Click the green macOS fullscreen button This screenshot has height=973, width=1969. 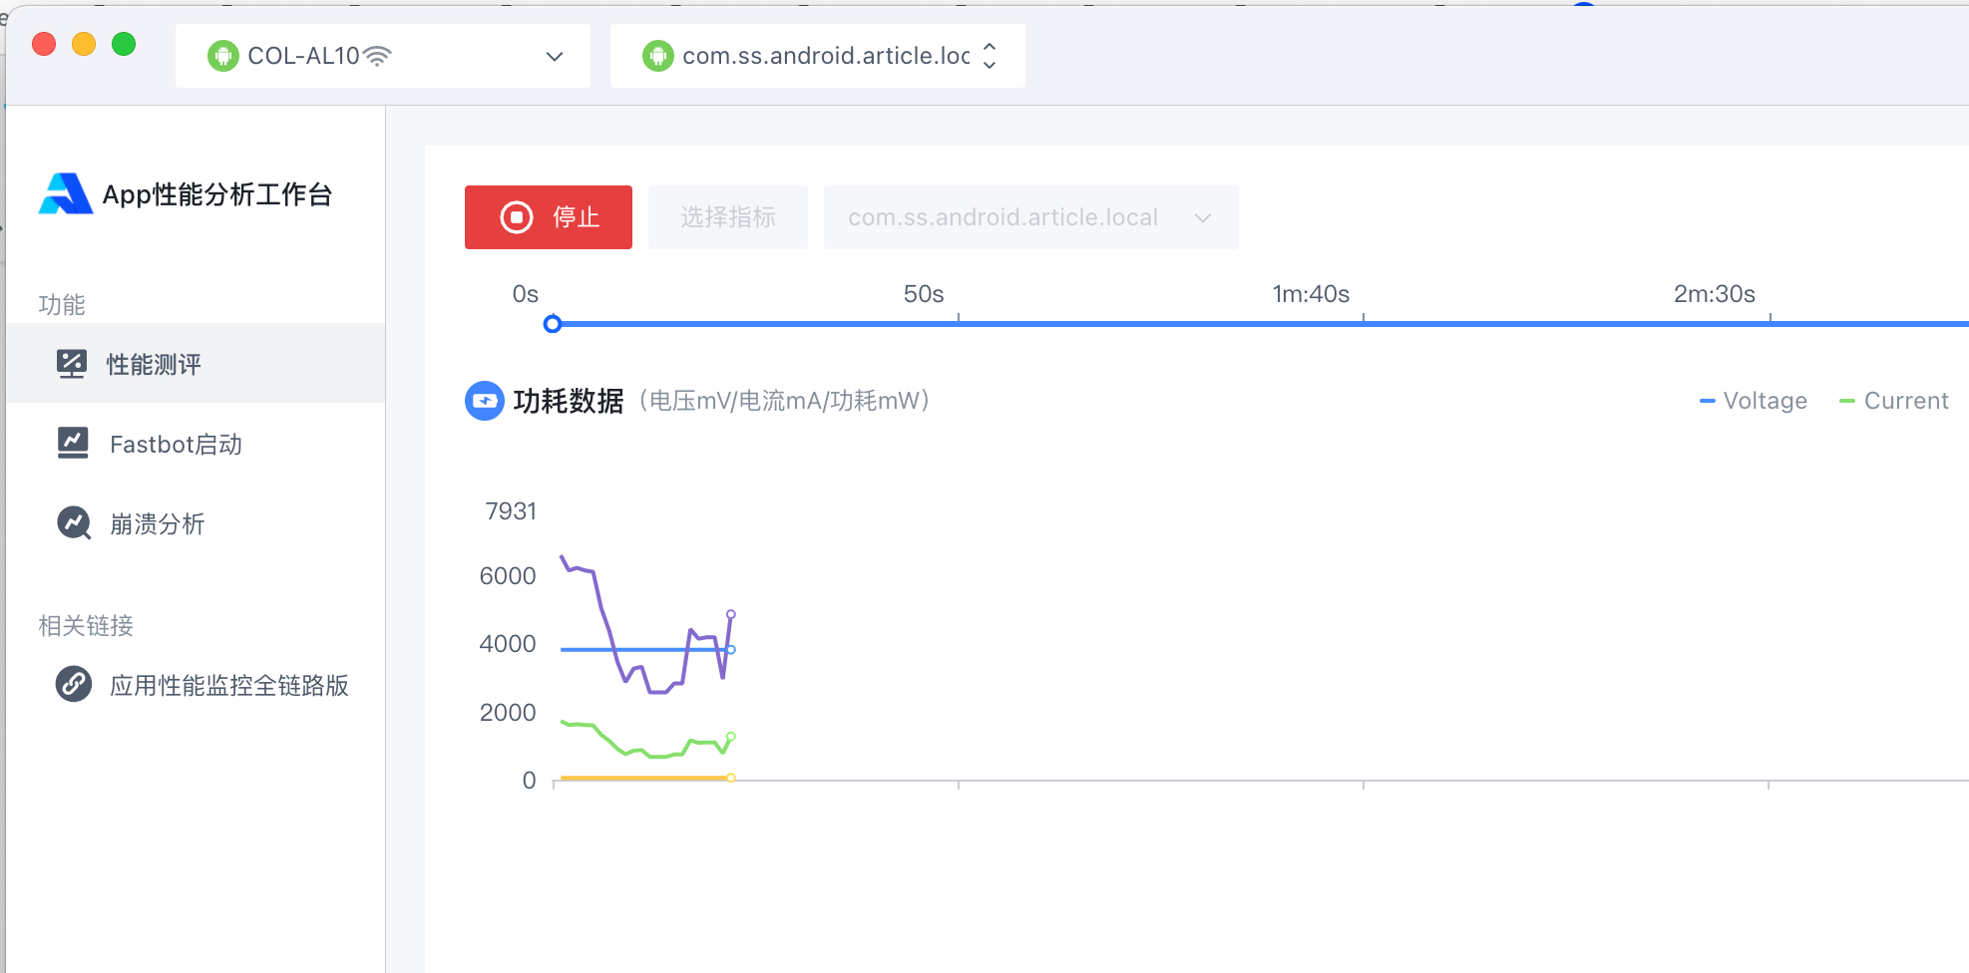point(124,44)
